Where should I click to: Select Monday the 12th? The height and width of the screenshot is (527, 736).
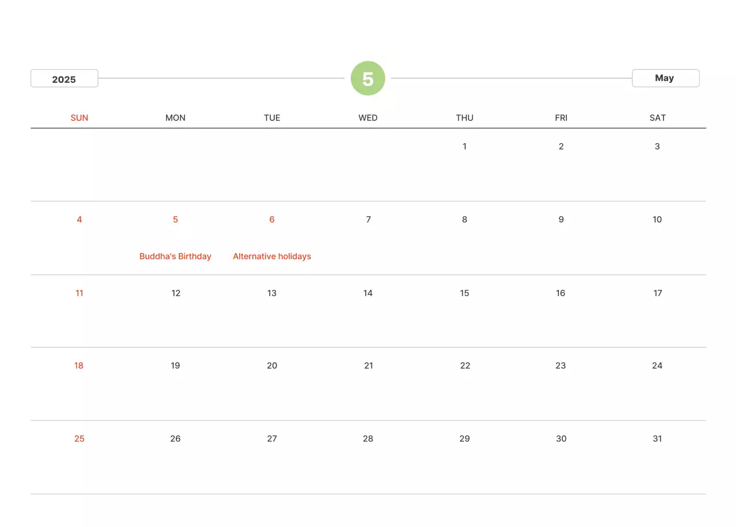(x=175, y=293)
